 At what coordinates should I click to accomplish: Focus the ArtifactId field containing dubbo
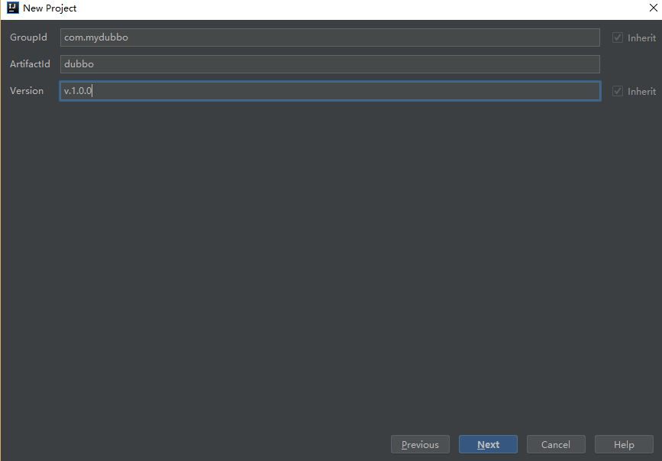click(330, 64)
